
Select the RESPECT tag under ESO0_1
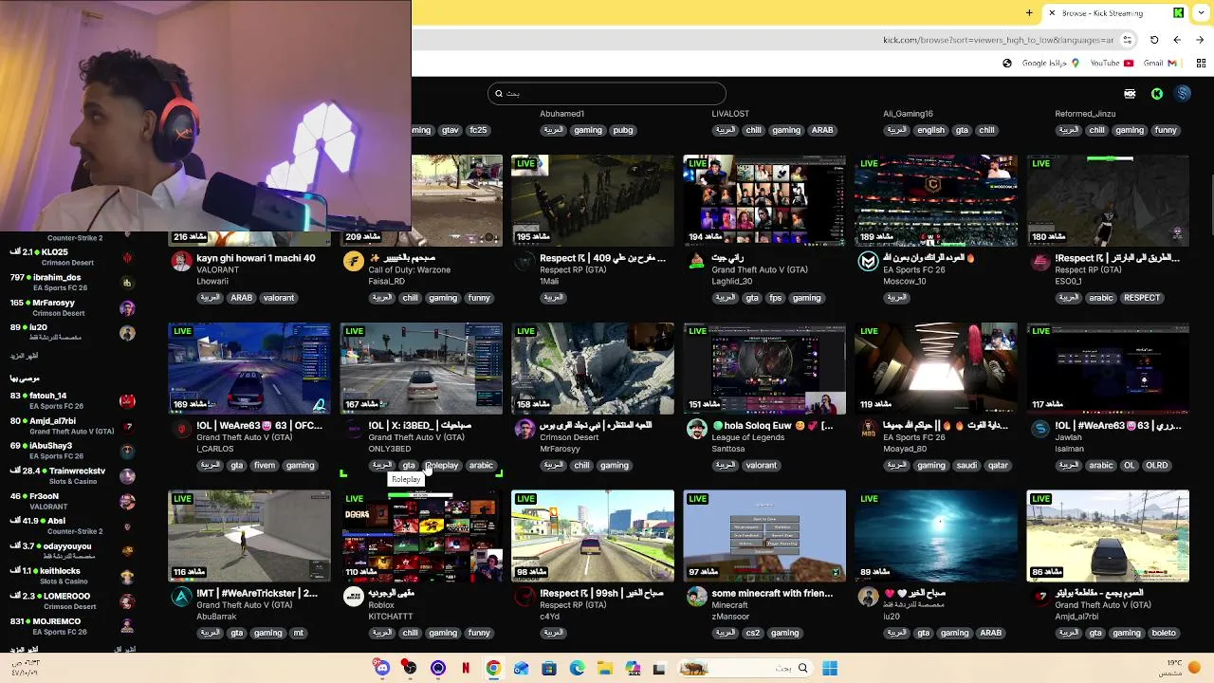pos(1142,298)
